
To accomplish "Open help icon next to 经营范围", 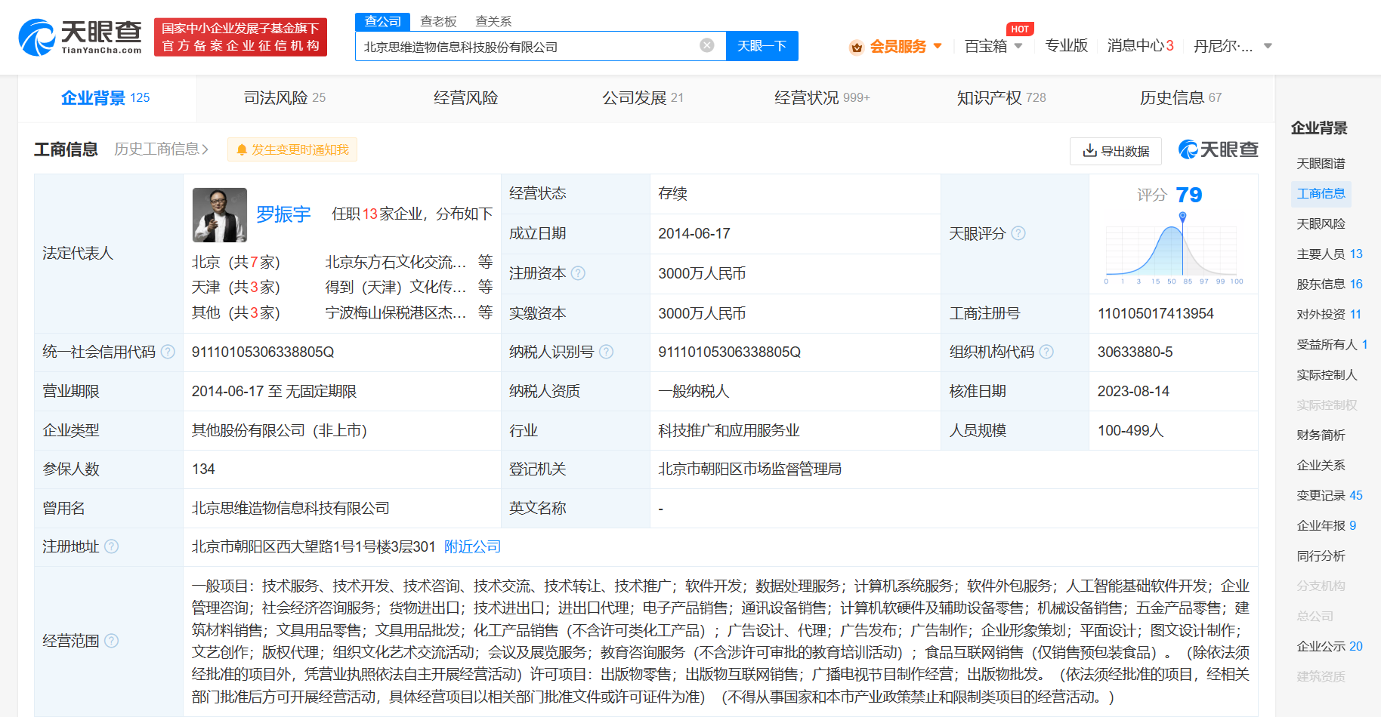I will (x=111, y=641).
